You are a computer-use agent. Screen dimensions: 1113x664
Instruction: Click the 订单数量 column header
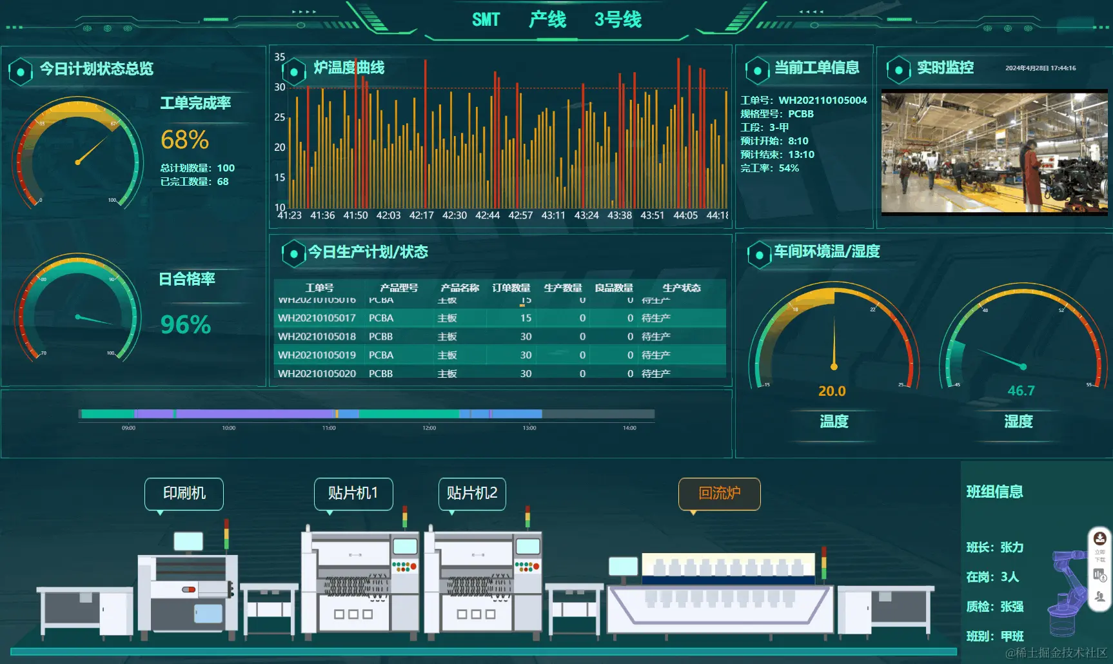(511, 288)
